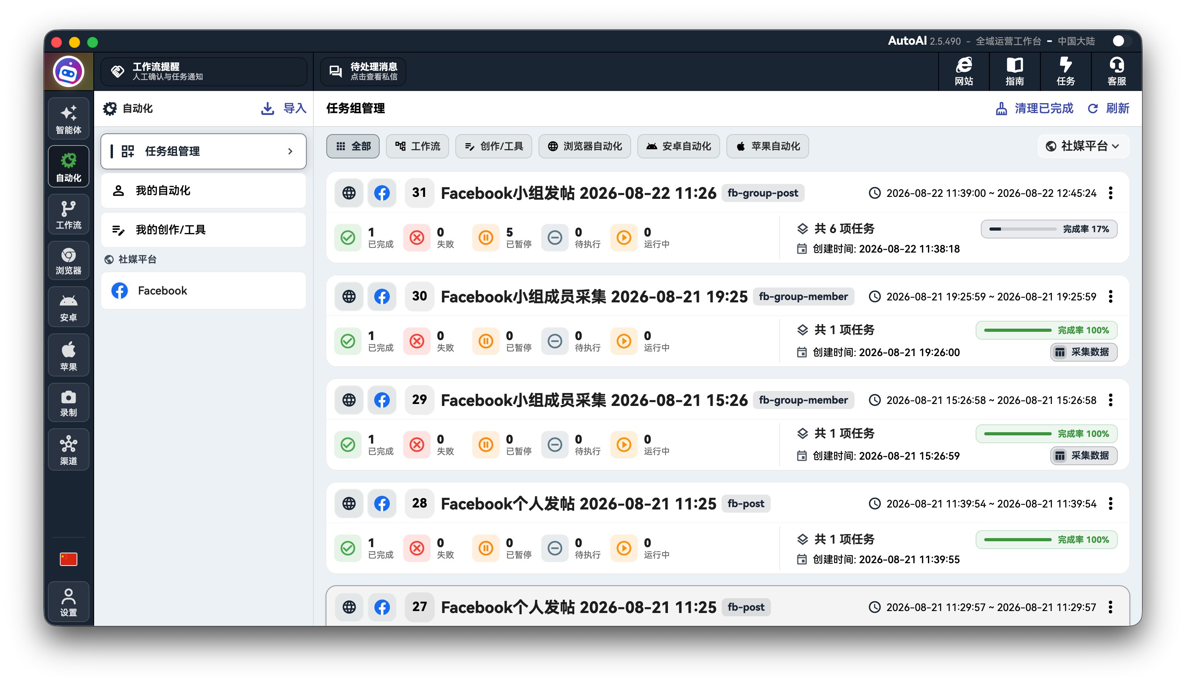Open the 工作流提醒 notification panel
The width and height of the screenshot is (1186, 684).
(x=204, y=71)
